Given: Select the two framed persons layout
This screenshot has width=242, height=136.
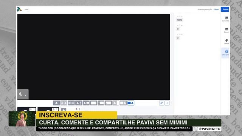Looking at the screenshot, I should click(71, 103).
